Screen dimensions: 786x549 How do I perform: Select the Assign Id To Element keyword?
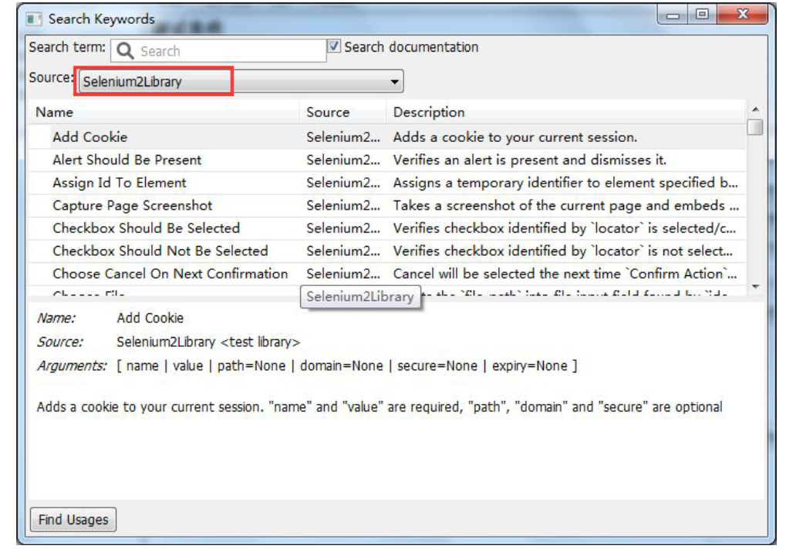coord(120,183)
